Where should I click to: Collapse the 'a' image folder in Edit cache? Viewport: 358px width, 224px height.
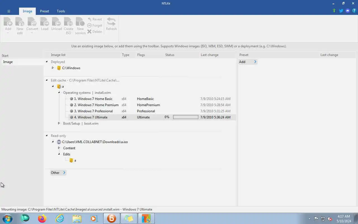pos(53,86)
